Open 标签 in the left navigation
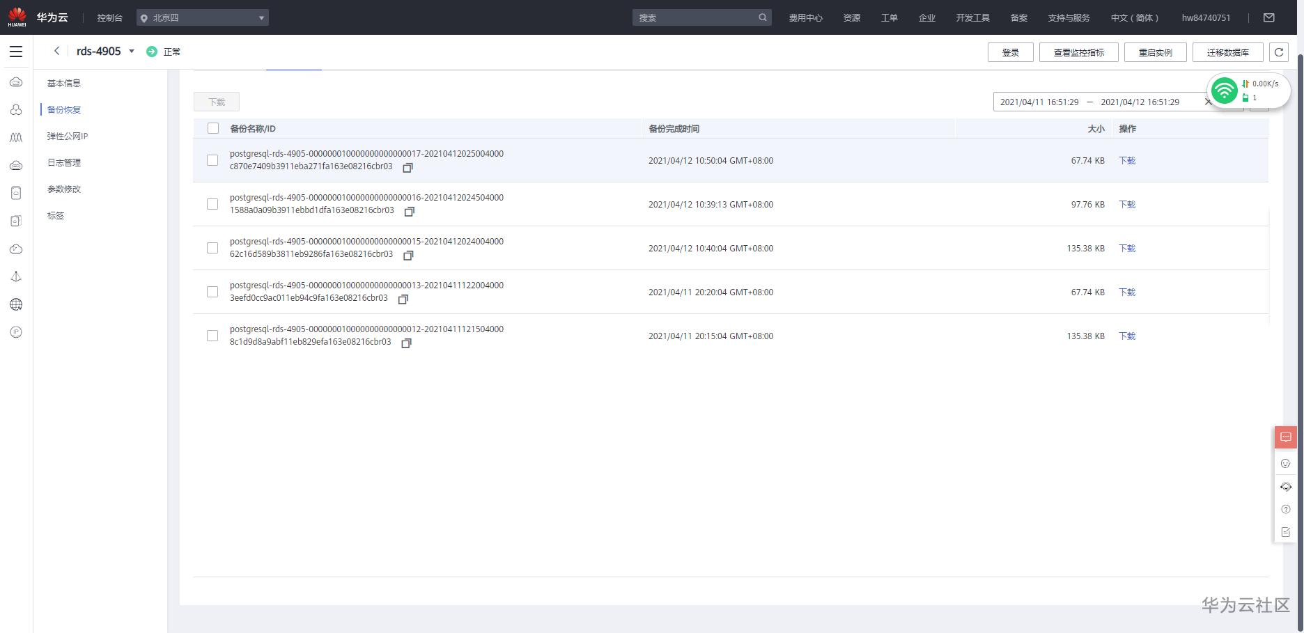The width and height of the screenshot is (1304, 633). (56, 215)
